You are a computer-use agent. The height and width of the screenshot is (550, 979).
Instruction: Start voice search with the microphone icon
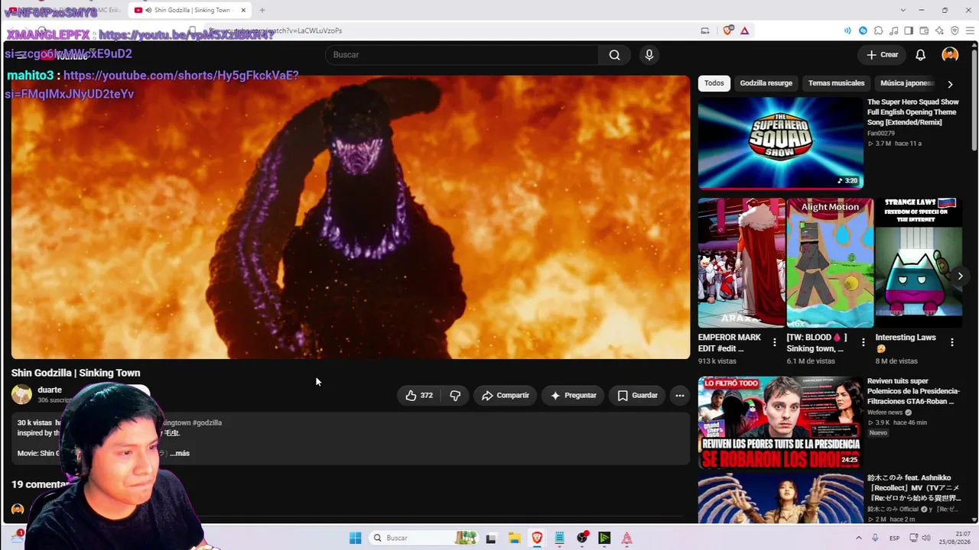(x=649, y=55)
